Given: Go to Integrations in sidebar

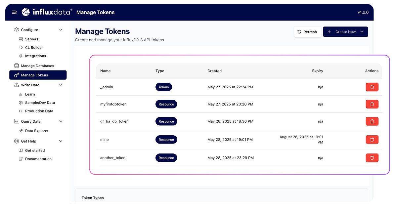Looking at the screenshot, I should pos(35,56).
